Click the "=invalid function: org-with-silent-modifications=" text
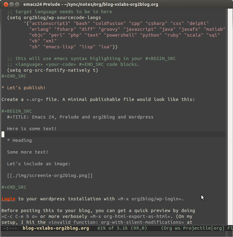 click(x=116, y=222)
